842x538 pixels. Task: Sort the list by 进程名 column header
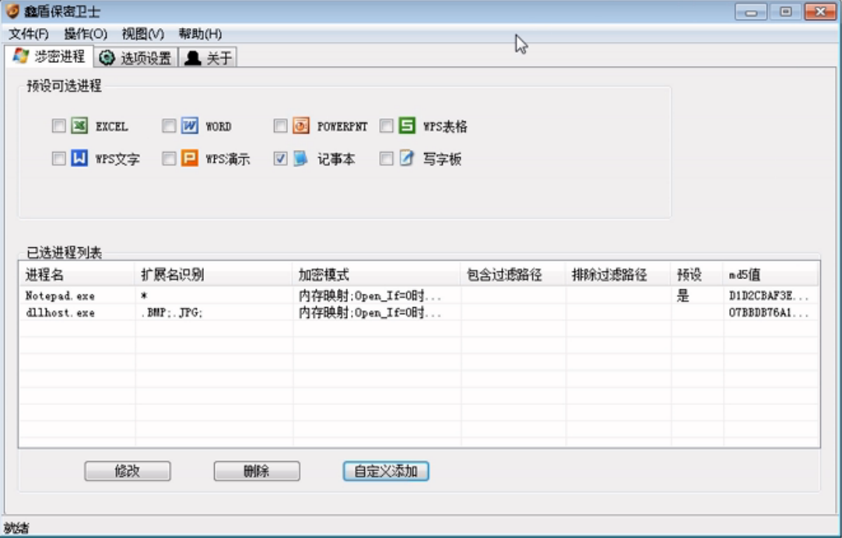point(75,274)
